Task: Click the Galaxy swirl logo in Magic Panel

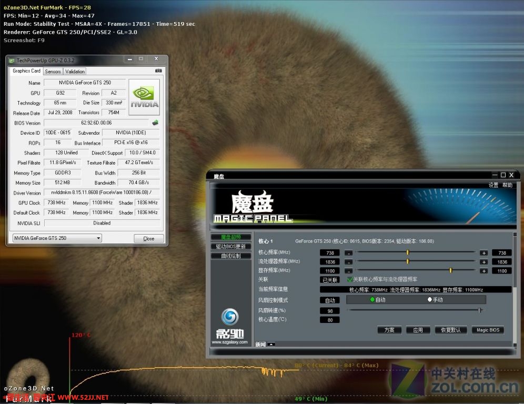Action: 230,317
